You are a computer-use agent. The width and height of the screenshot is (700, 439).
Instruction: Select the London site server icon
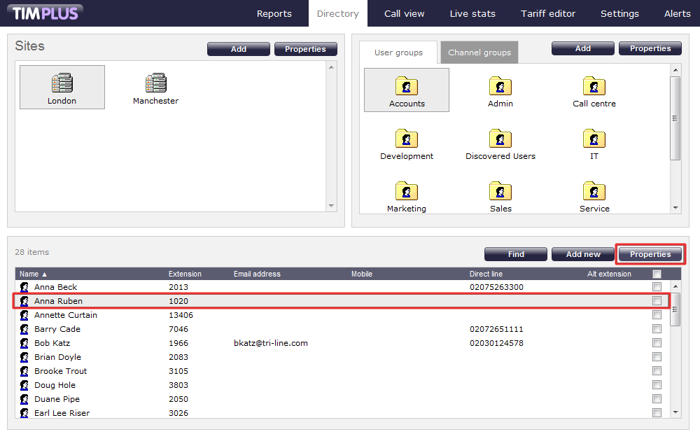(x=62, y=84)
